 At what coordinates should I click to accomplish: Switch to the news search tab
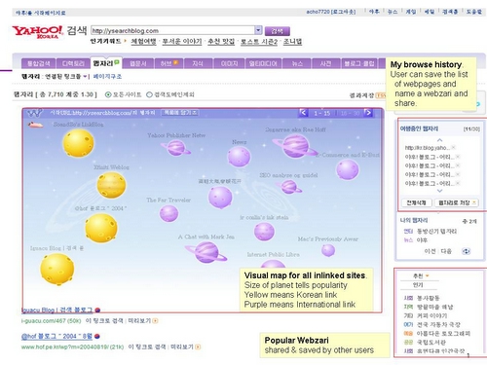(297, 63)
